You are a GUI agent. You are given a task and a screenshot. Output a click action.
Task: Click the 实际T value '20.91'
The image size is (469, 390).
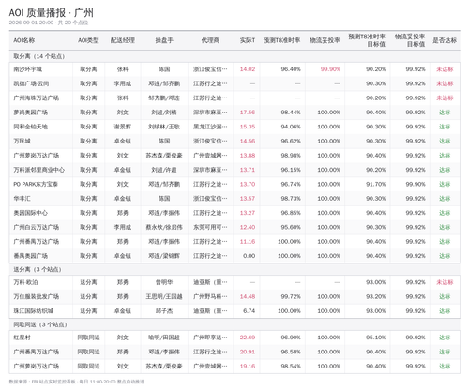(x=248, y=352)
